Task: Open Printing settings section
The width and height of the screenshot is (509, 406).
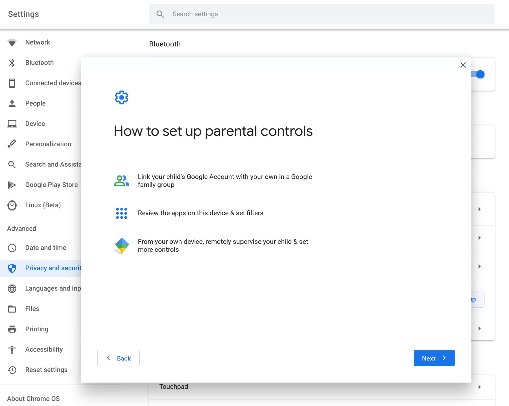Action: pyautogui.click(x=37, y=329)
